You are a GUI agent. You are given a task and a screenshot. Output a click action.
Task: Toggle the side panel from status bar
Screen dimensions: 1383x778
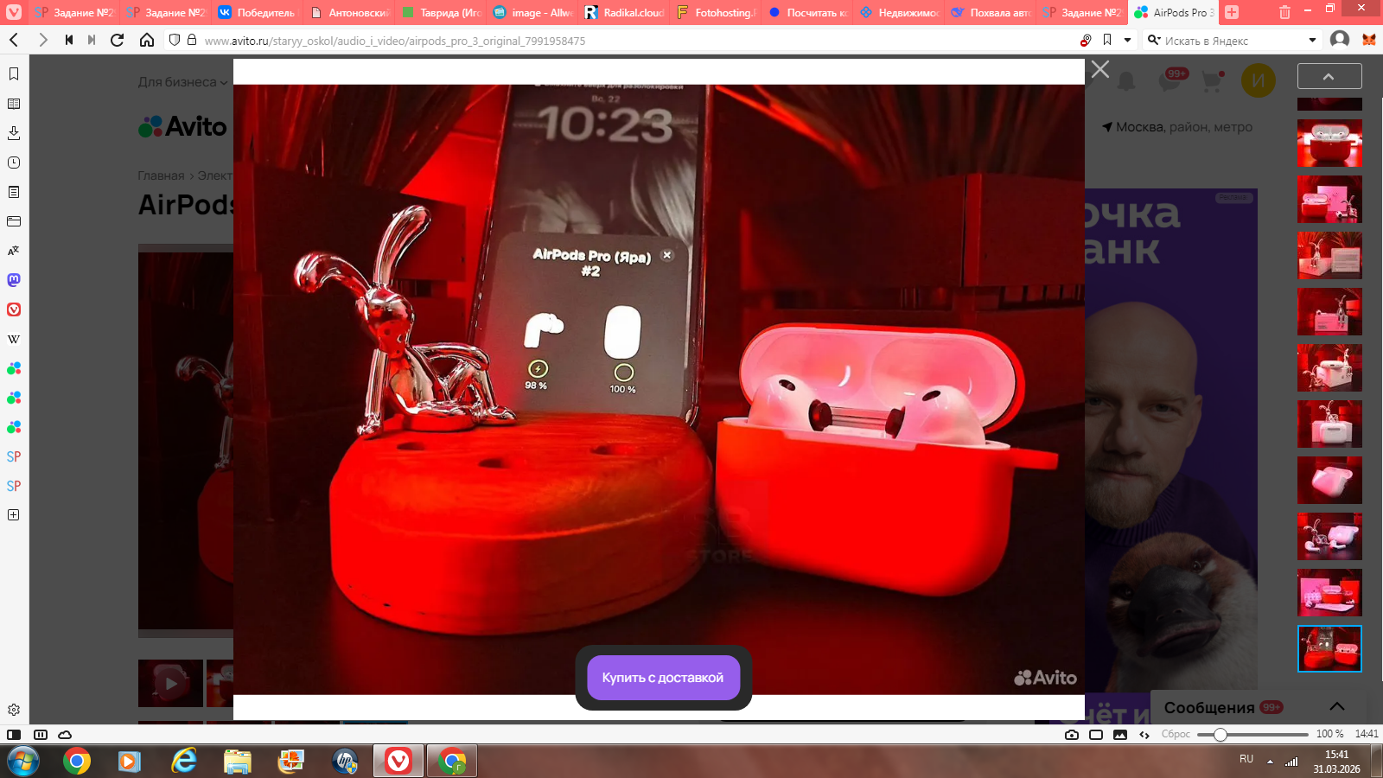[14, 735]
